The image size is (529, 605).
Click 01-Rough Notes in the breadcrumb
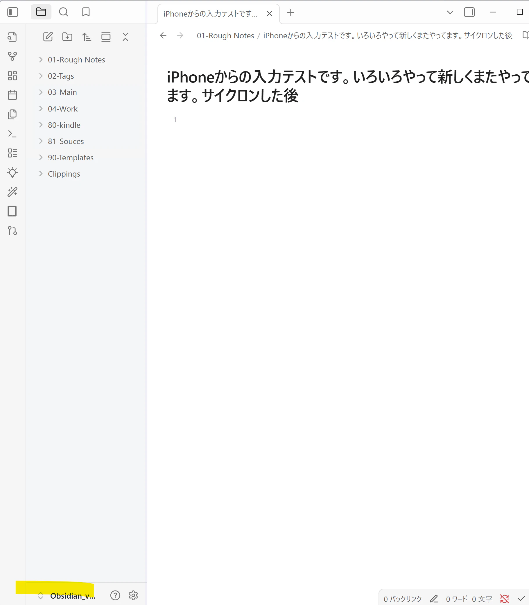click(x=225, y=35)
